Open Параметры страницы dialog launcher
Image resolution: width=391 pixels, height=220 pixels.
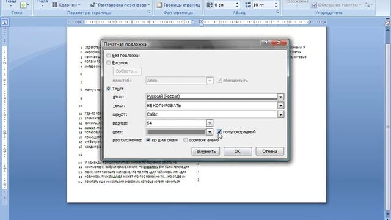pyautogui.click(x=149, y=12)
